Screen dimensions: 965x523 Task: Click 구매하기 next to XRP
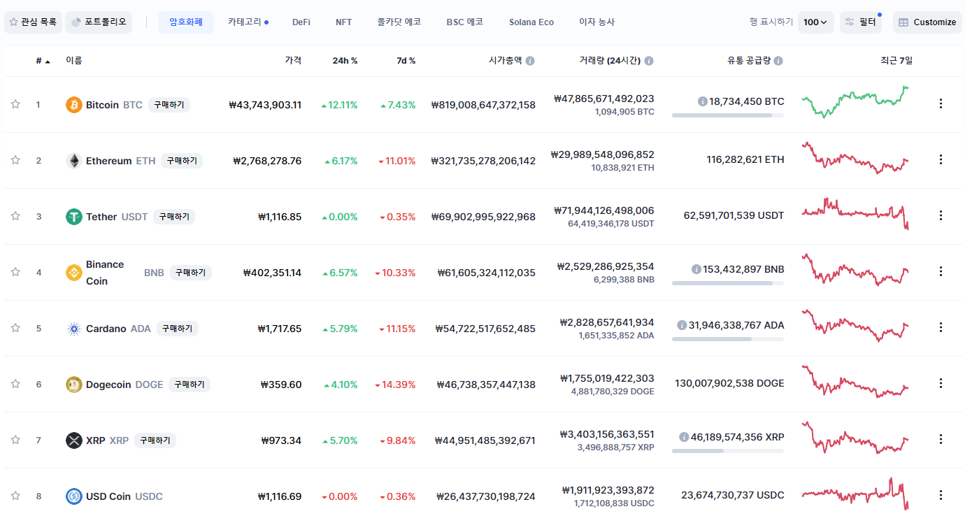155,440
